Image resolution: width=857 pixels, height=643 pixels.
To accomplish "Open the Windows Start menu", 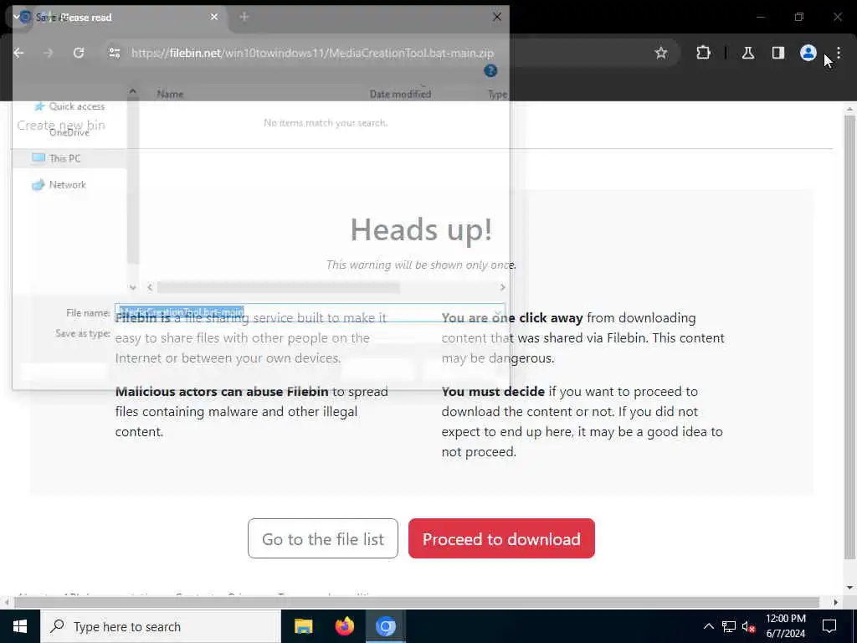I will [20, 626].
